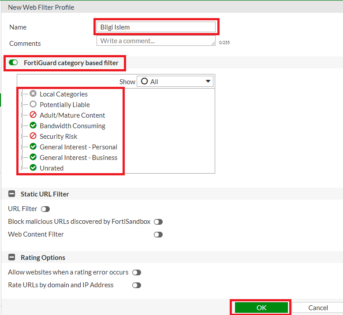This screenshot has width=343, height=315.
Task: Select the Local Categories label
Action: pyautogui.click(x=63, y=94)
